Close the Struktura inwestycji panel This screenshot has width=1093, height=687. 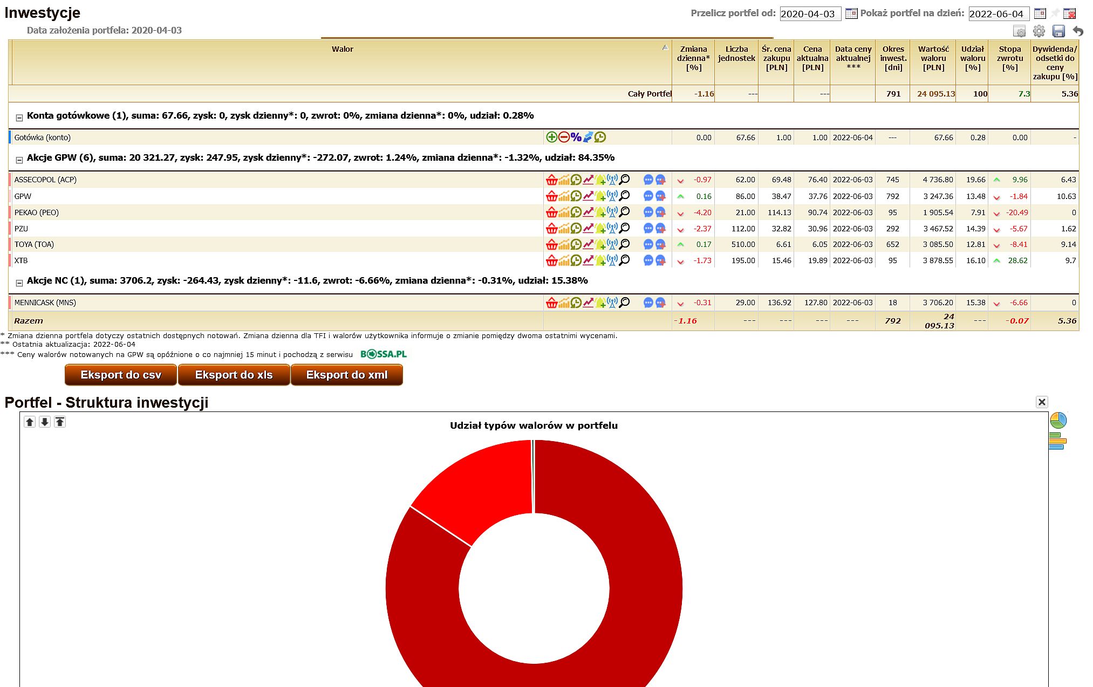click(1042, 402)
